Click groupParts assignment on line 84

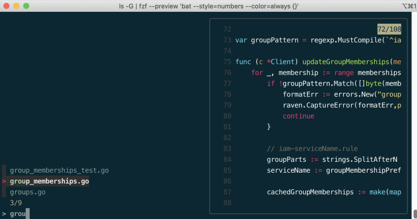[332, 159]
